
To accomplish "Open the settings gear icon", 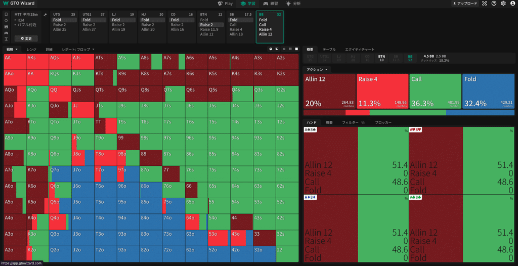I will coord(503,4).
